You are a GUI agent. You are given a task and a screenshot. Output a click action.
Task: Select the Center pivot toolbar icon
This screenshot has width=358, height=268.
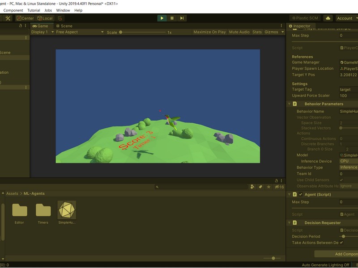coord(25,18)
